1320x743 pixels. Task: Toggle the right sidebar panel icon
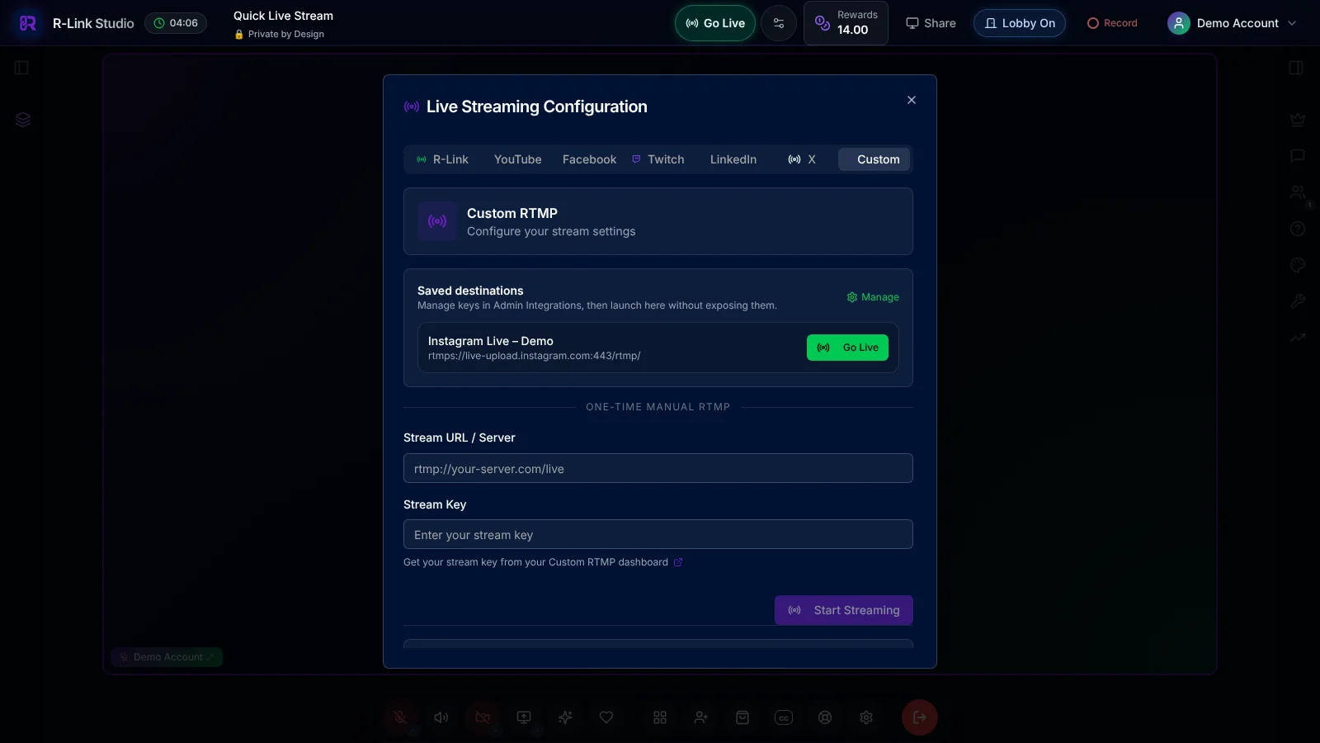pyautogui.click(x=1296, y=68)
